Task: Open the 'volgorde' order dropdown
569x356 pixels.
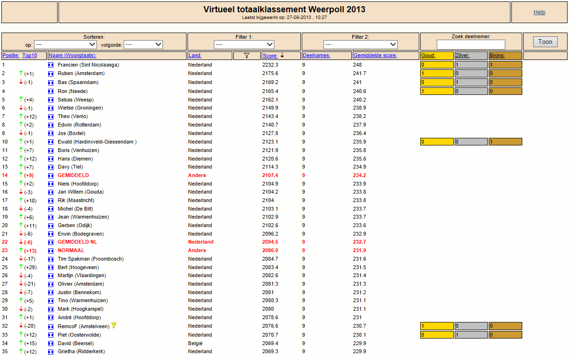Action: point(144,44)
